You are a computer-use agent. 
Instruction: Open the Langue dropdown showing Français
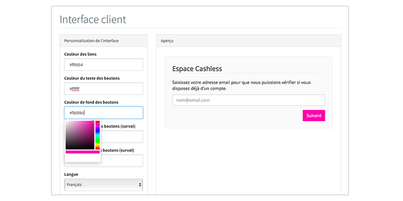coord(104,184)
